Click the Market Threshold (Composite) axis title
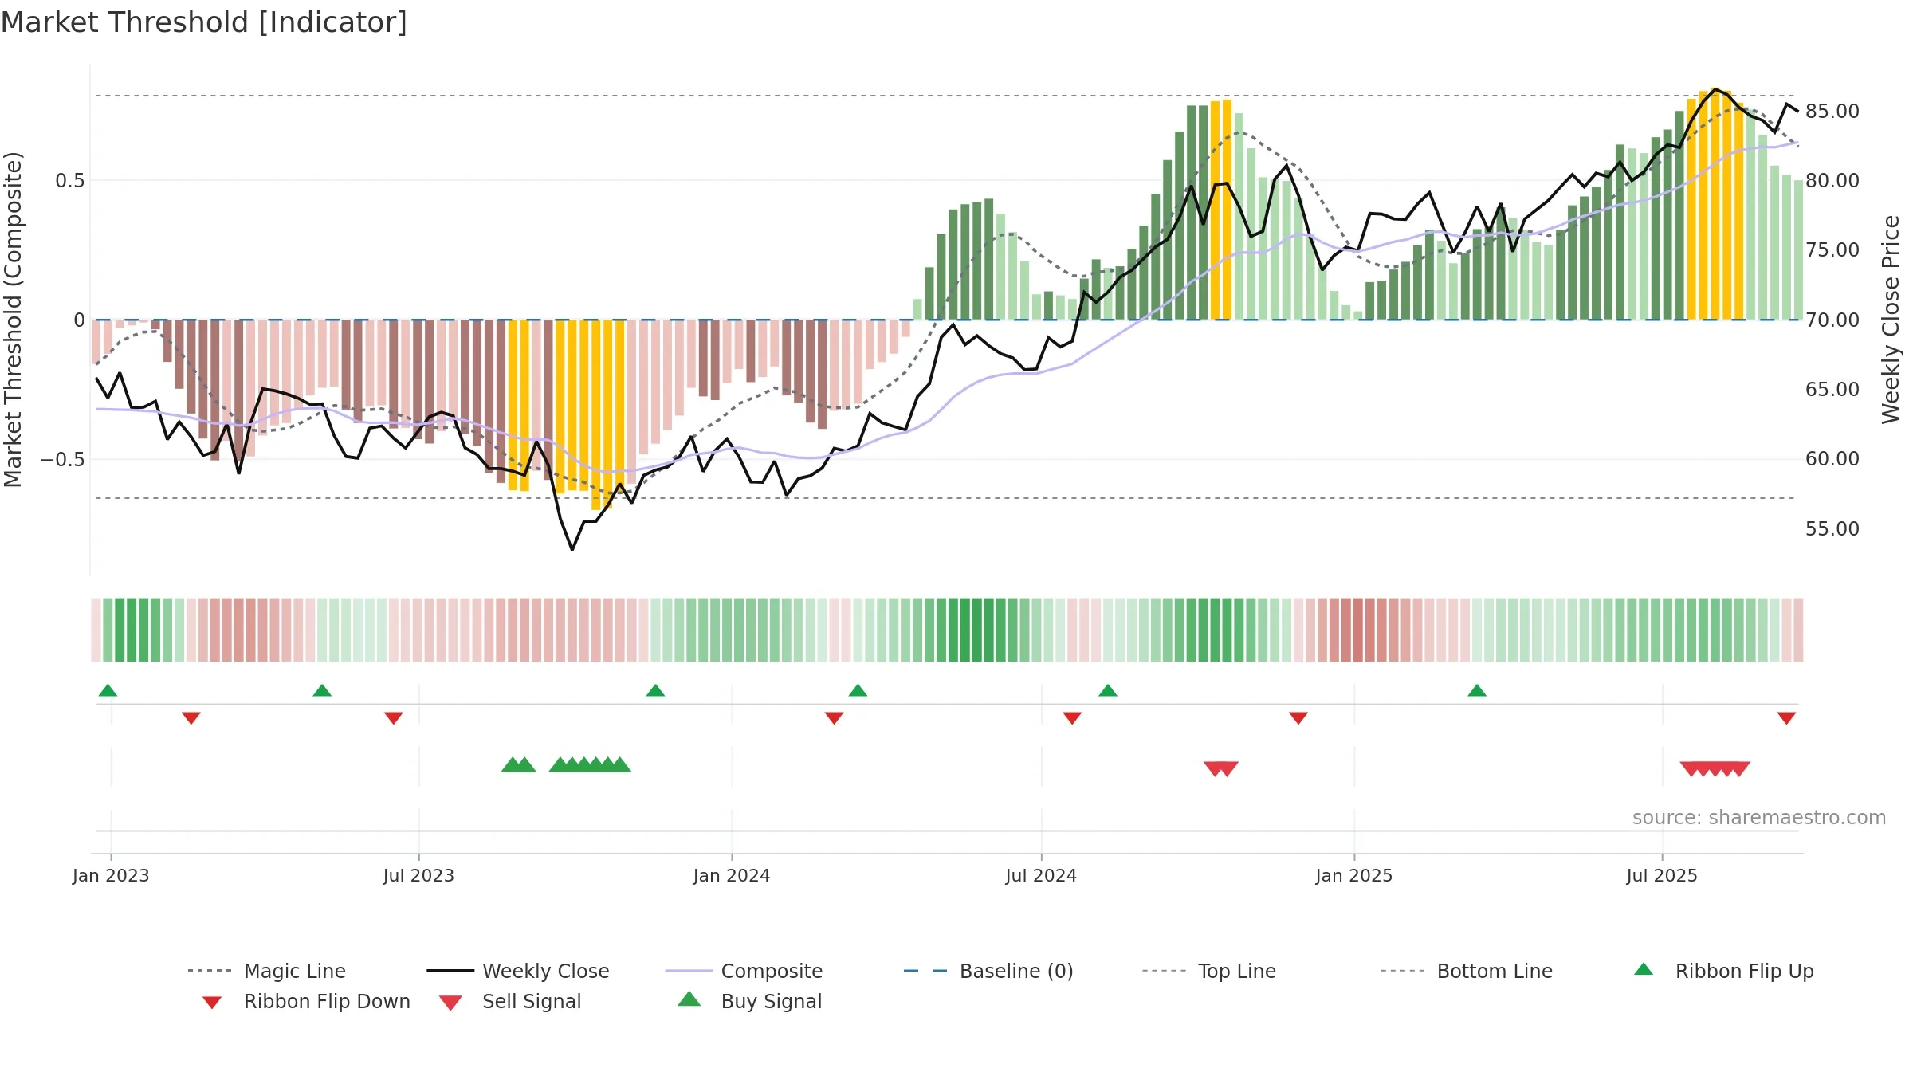Screen dimensions: 1913x1076 (13, 320)
